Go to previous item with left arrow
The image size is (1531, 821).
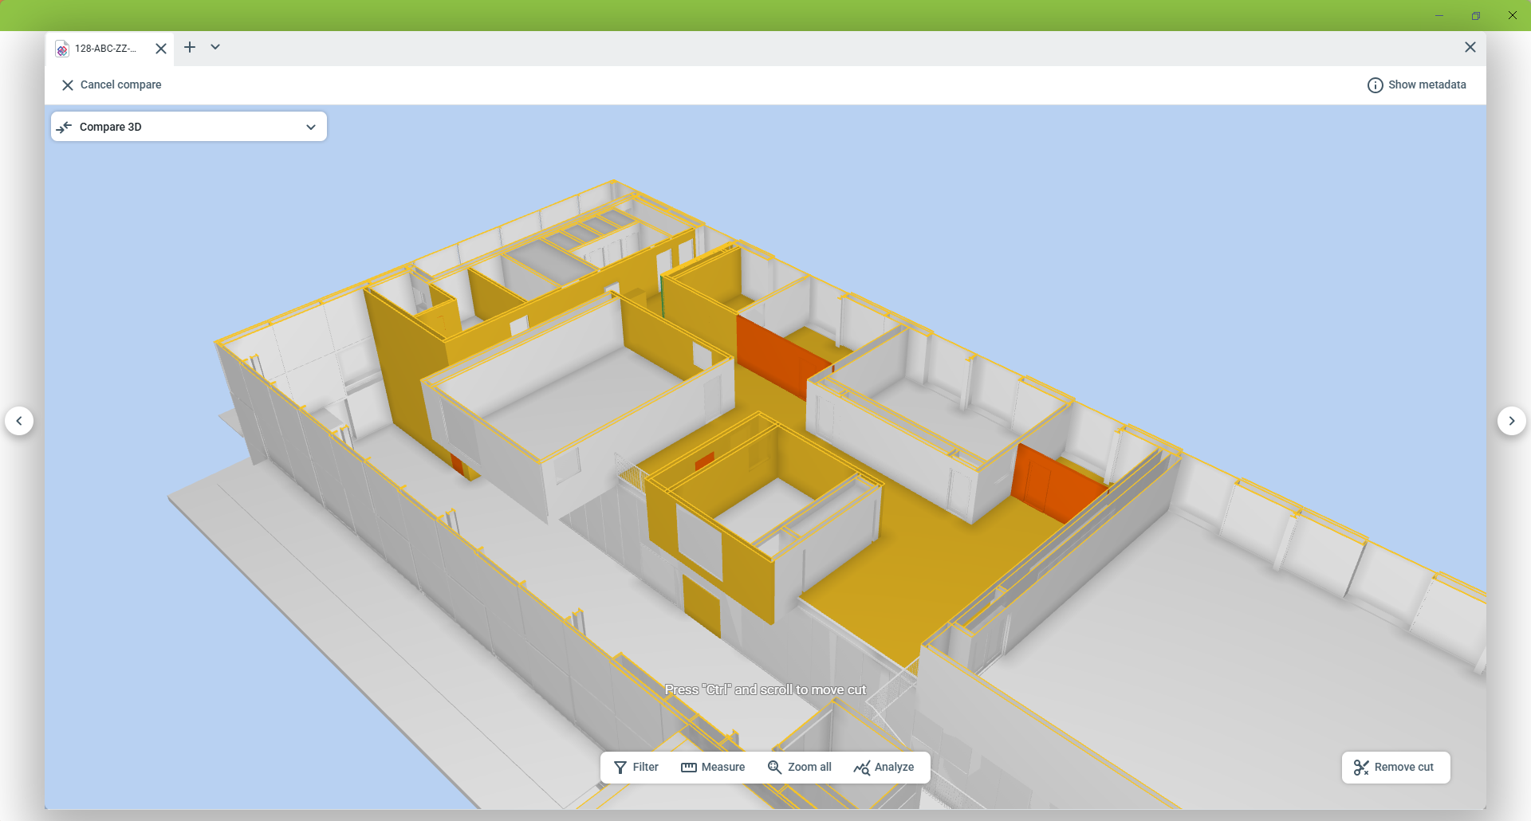click(19, 421)
